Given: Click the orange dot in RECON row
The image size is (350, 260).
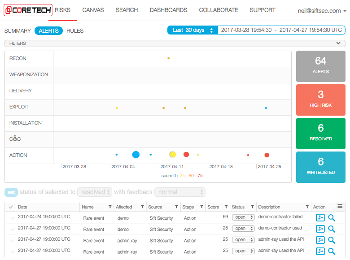Looking at the screenshot, I should pos(169,58).
